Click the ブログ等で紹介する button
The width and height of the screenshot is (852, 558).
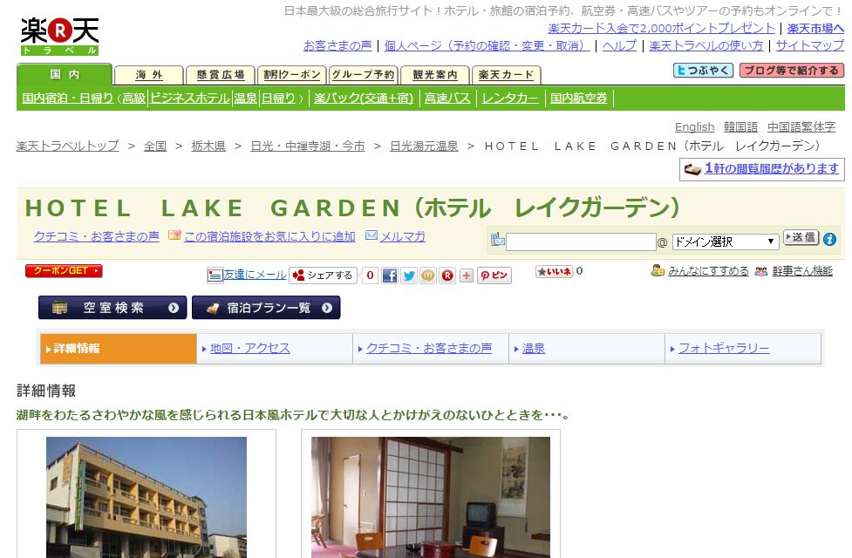(x=792, y=70)
